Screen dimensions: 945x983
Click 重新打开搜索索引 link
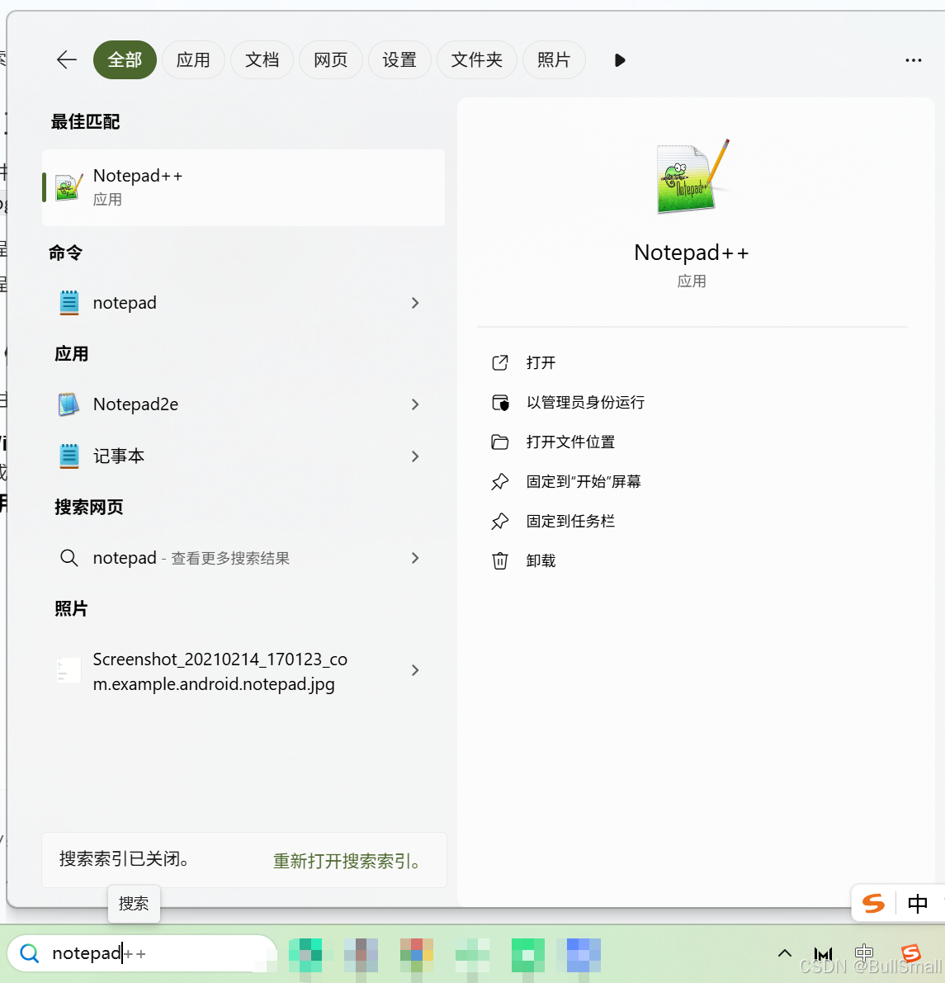pyautogui.click(x=348, y=861)
